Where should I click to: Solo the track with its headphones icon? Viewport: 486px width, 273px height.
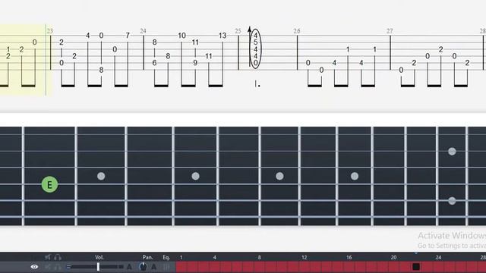[x=58, y=267]
